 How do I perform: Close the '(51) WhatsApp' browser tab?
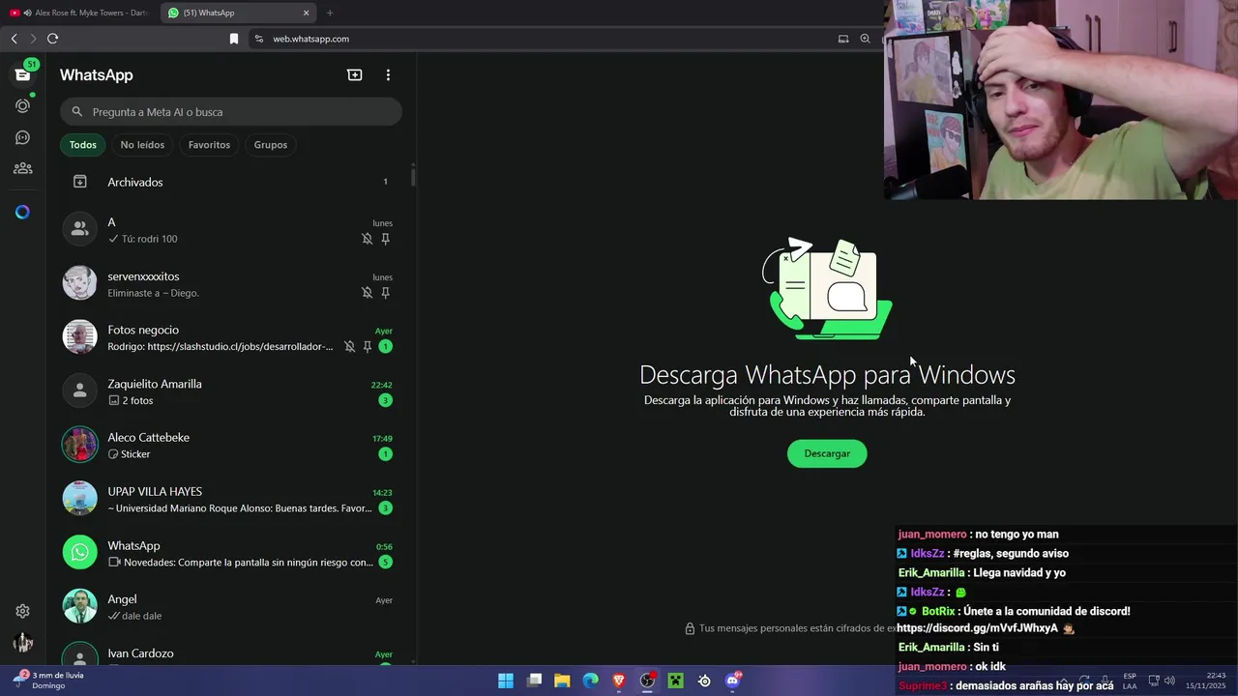307,13
